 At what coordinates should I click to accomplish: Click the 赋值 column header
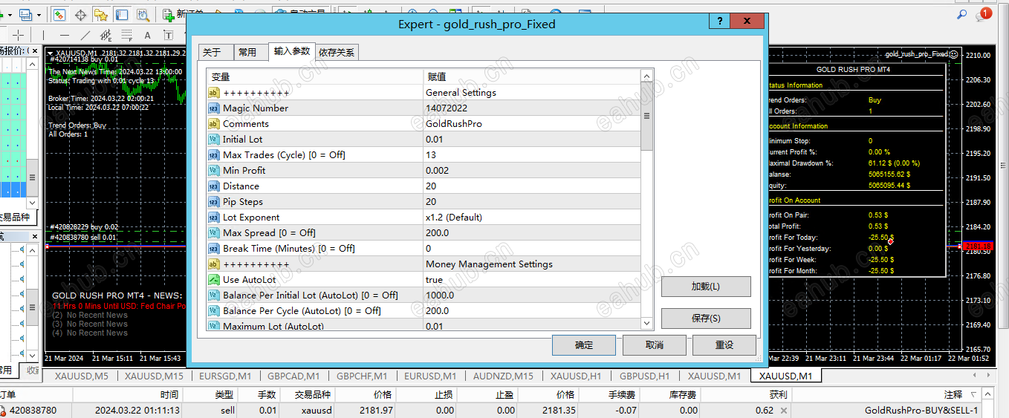[531, 76]
